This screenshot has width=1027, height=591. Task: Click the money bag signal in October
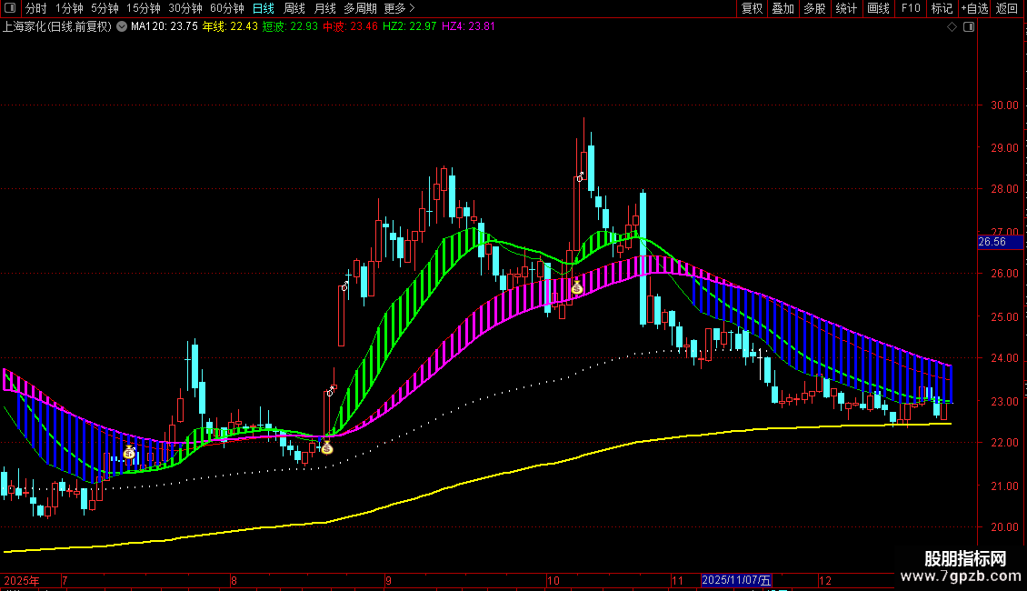click(x=577, y=287)
